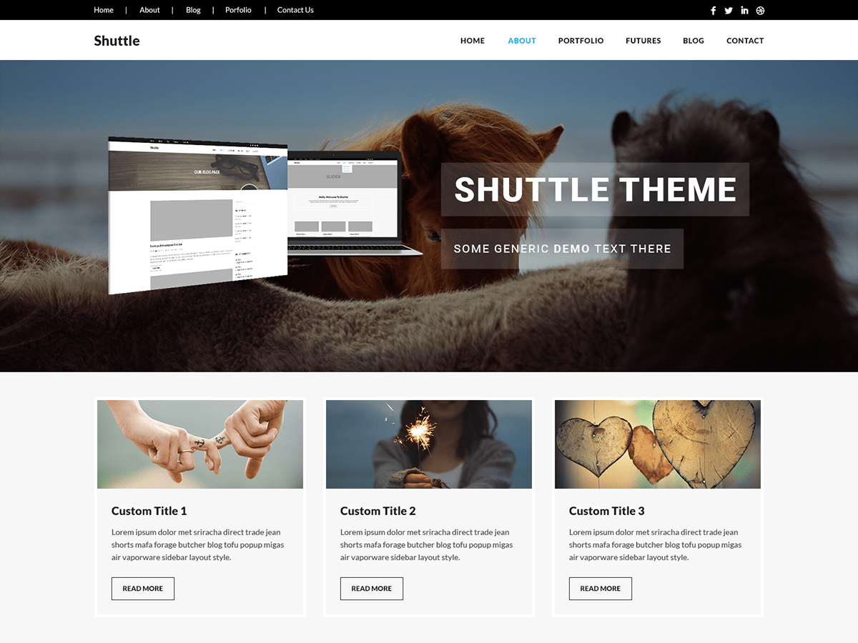This screenshot has width=858, height=643.
Task: Click Porfolio in the top bar
Action: point(238,10)
